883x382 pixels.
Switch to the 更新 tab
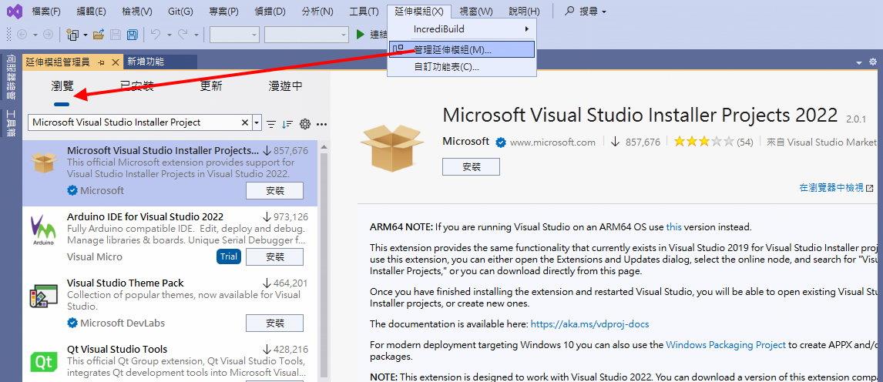(211, 86)
